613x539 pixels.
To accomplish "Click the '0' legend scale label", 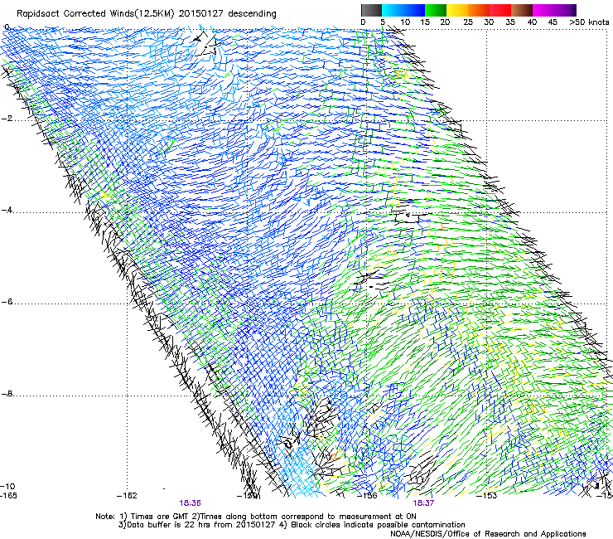I will 363,22.
